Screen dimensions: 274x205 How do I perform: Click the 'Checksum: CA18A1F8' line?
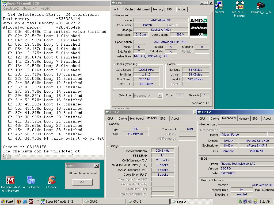[25, 147]
